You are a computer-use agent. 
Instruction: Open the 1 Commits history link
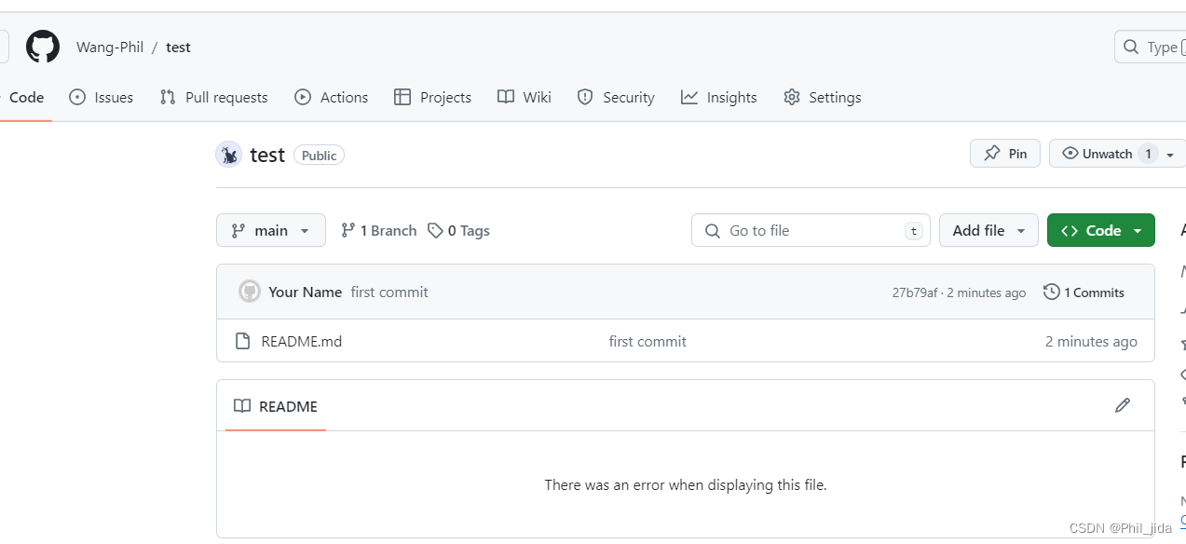(1084, 292)
